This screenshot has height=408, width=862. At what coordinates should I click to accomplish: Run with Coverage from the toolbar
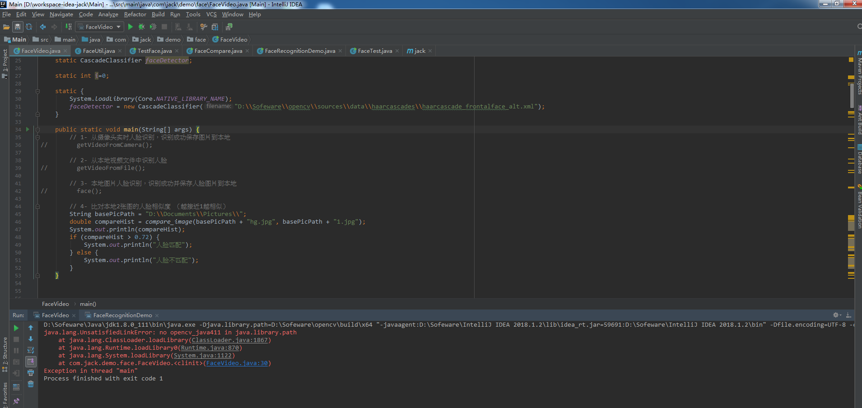[x=153, y=27]
